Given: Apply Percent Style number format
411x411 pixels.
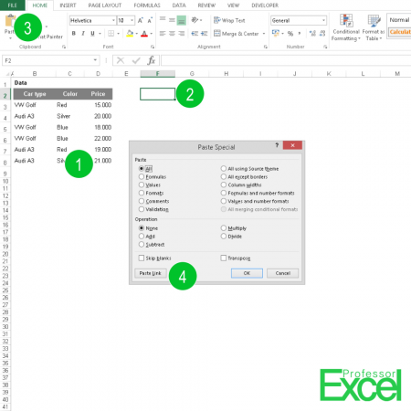Looking at the screenshot, I should [290, 34].
